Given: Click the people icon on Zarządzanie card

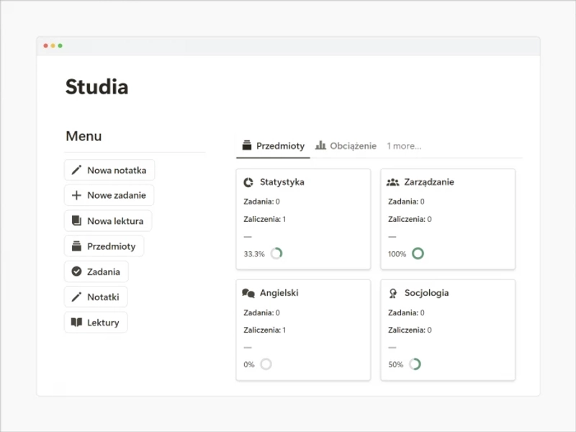Looking at the screenshot, I should [x=392, y=182].
